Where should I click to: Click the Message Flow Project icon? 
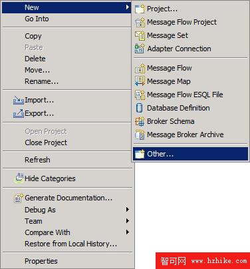[x=140, y=23]
